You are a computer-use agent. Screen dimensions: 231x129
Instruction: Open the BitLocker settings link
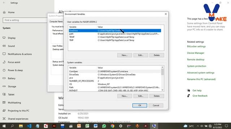pyautogui.click(x=196, y=46)
